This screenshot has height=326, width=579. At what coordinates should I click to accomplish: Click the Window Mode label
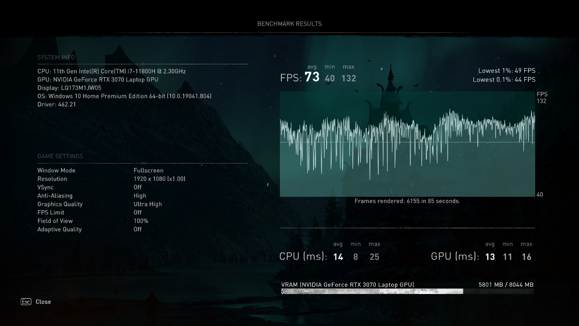57,170
